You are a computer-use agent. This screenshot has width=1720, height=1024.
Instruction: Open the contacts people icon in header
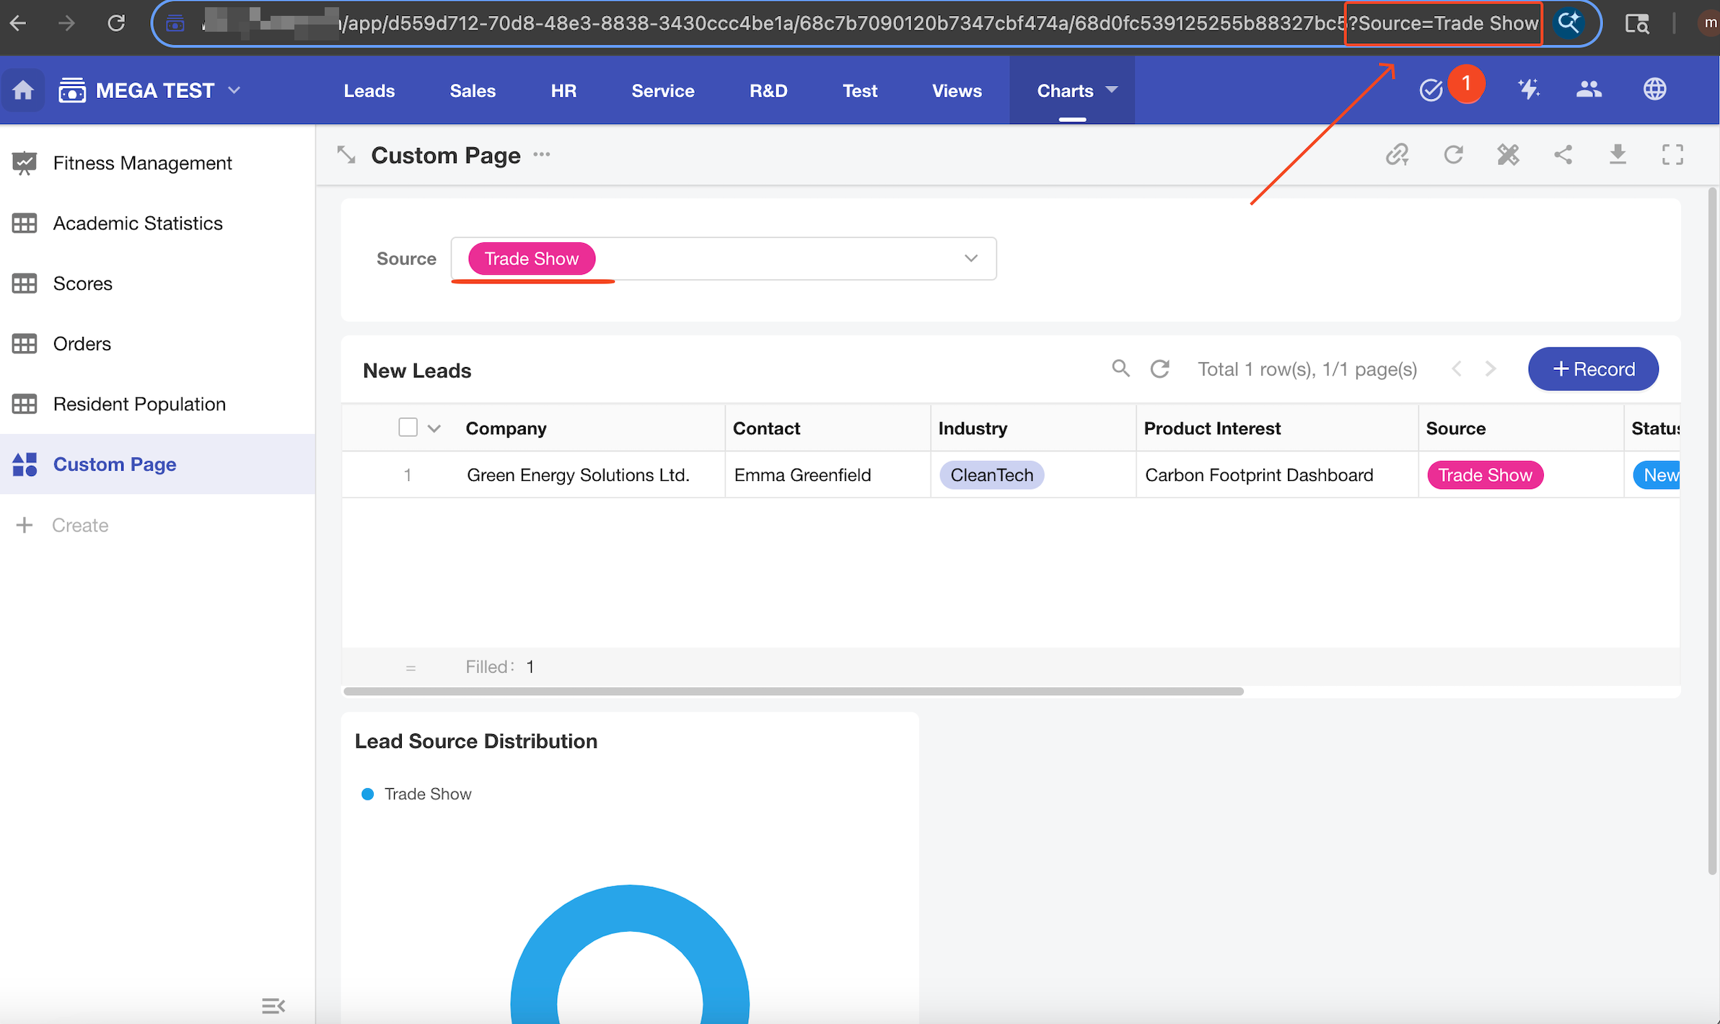[1589, 89]
